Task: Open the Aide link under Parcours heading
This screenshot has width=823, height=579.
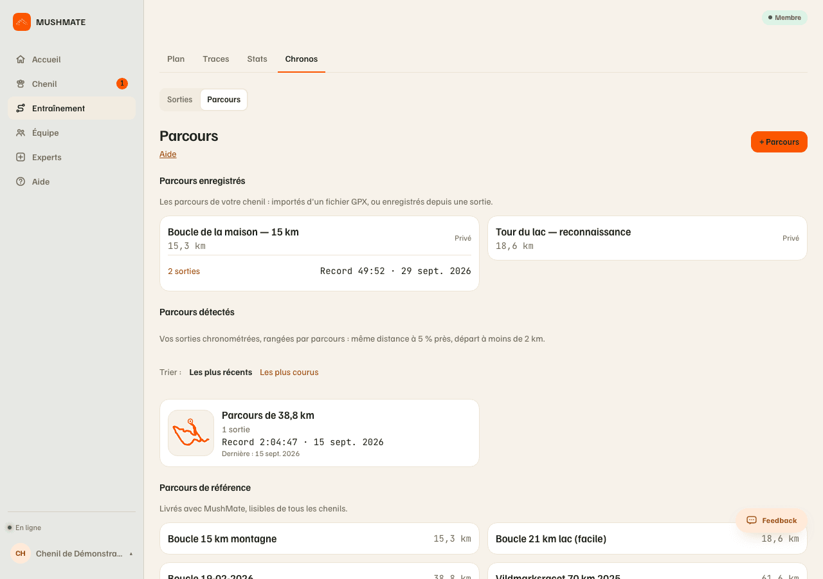Action: tap(168, 154)
